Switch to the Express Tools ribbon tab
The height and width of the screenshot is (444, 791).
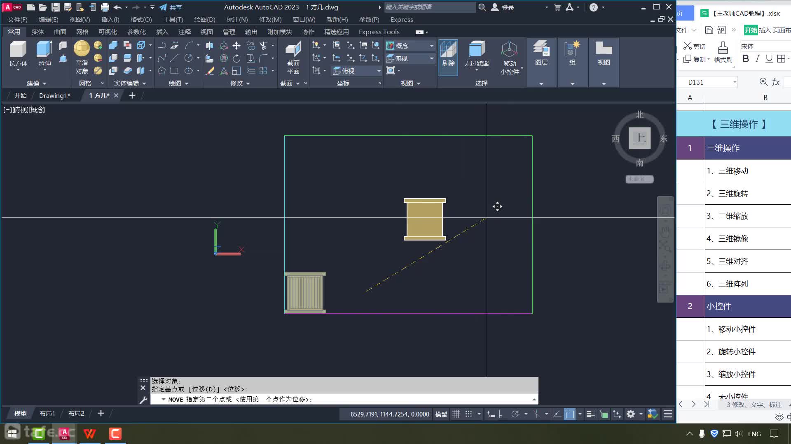click(379, 32)
